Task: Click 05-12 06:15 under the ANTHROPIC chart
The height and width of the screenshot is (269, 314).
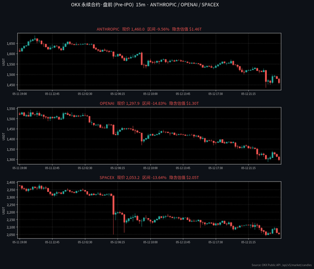Action: pos(117,94)
